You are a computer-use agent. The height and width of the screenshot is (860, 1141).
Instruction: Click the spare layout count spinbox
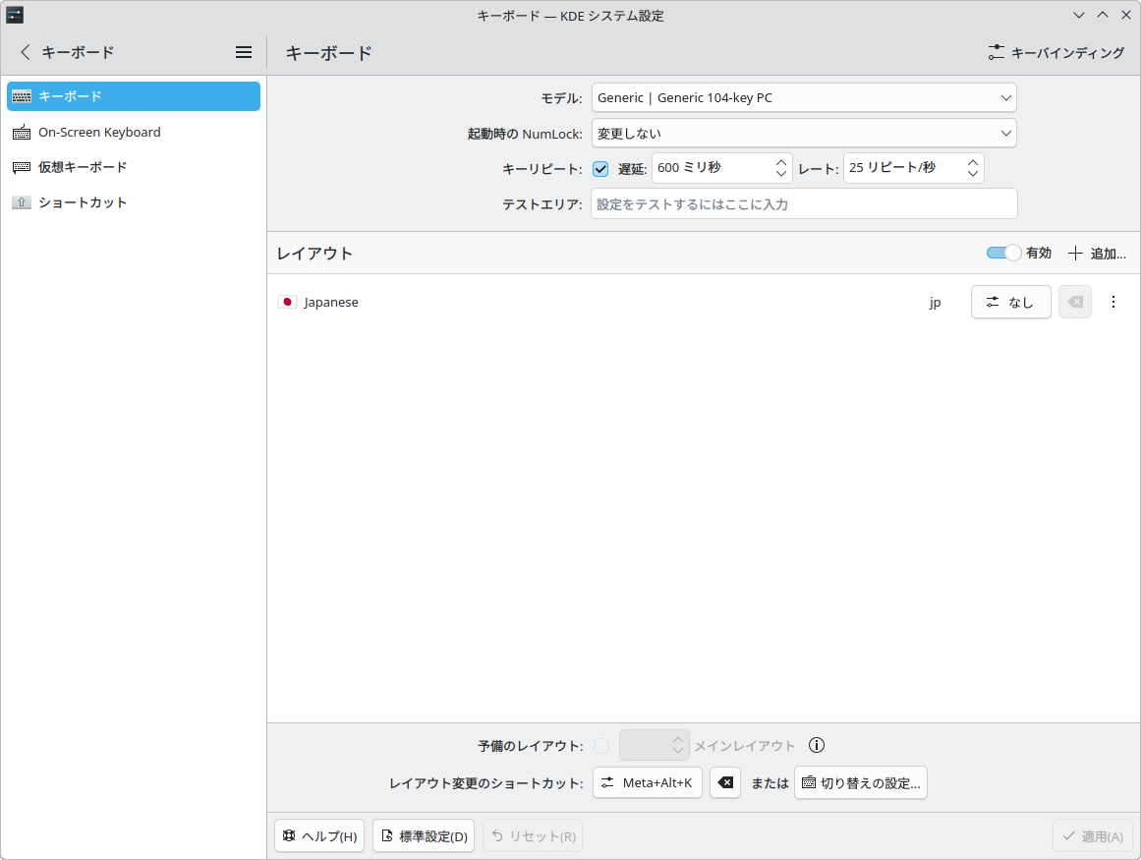654,745
